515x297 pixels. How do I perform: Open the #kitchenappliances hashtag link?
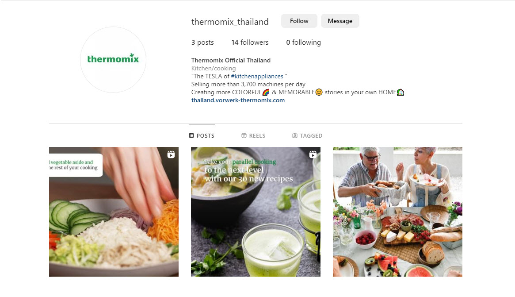tap(257, 76)
